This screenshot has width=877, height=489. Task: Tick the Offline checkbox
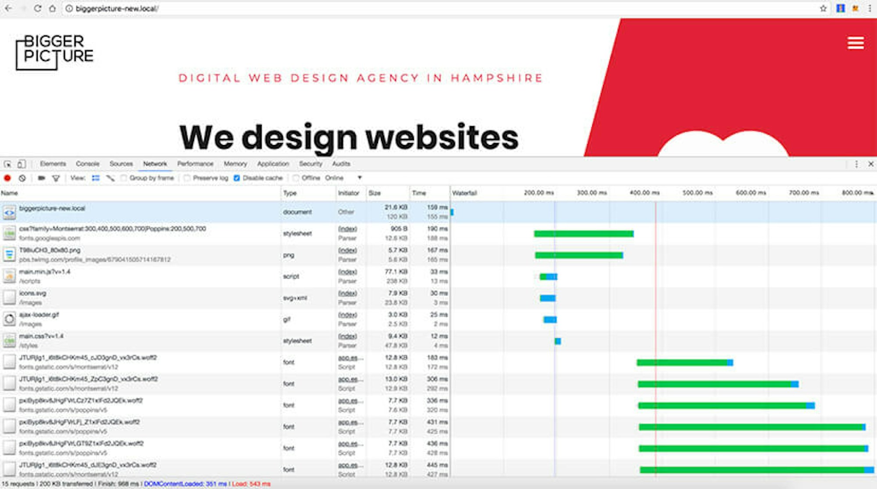point(296,178)
